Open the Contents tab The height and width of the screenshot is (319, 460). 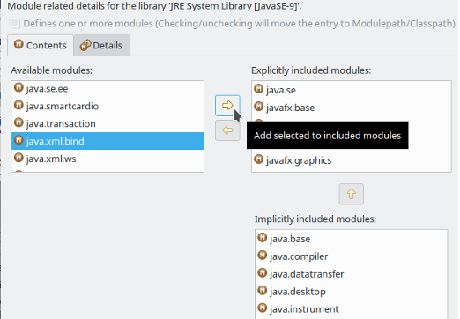(41, 45)
